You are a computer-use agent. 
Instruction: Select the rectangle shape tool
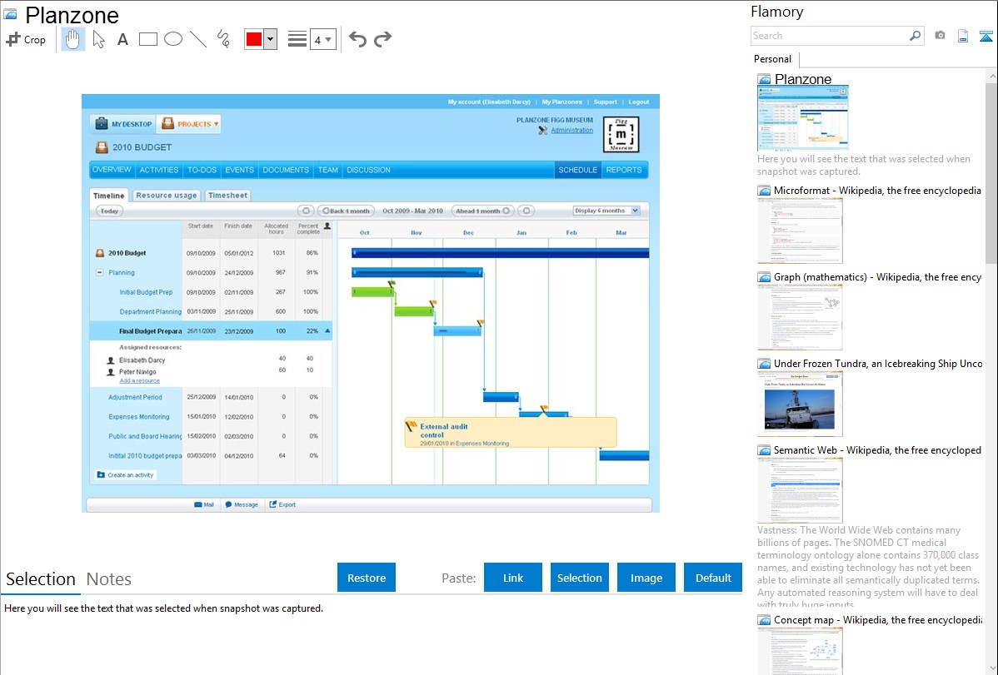coord(147,39)
